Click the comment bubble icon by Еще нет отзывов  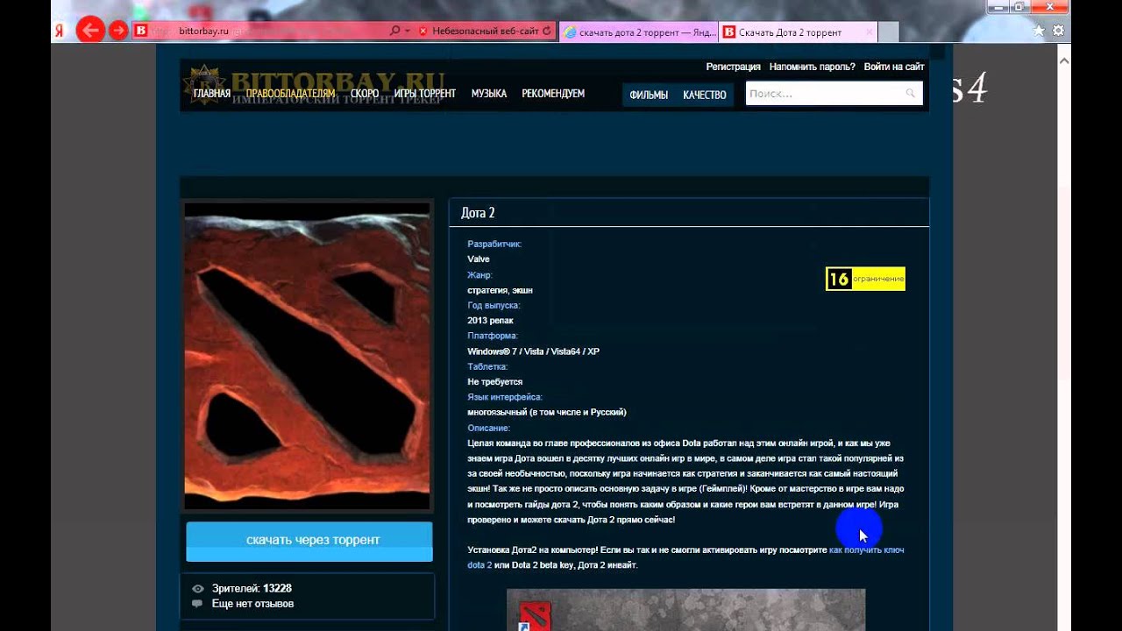coord(197,604)
